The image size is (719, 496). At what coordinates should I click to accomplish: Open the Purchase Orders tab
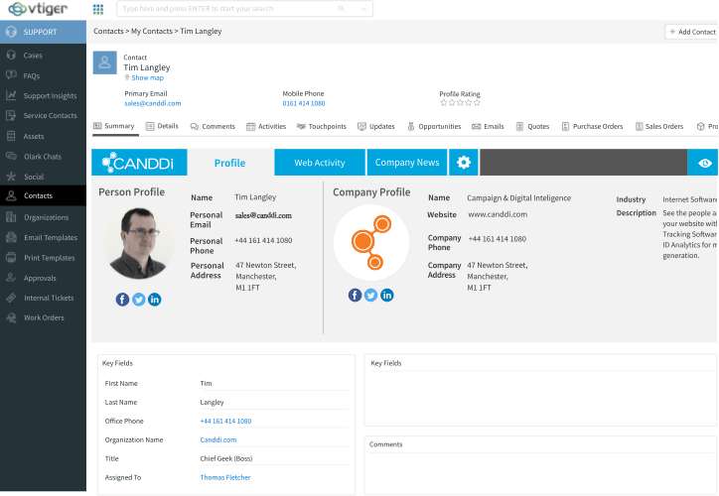tap(593, 126)
